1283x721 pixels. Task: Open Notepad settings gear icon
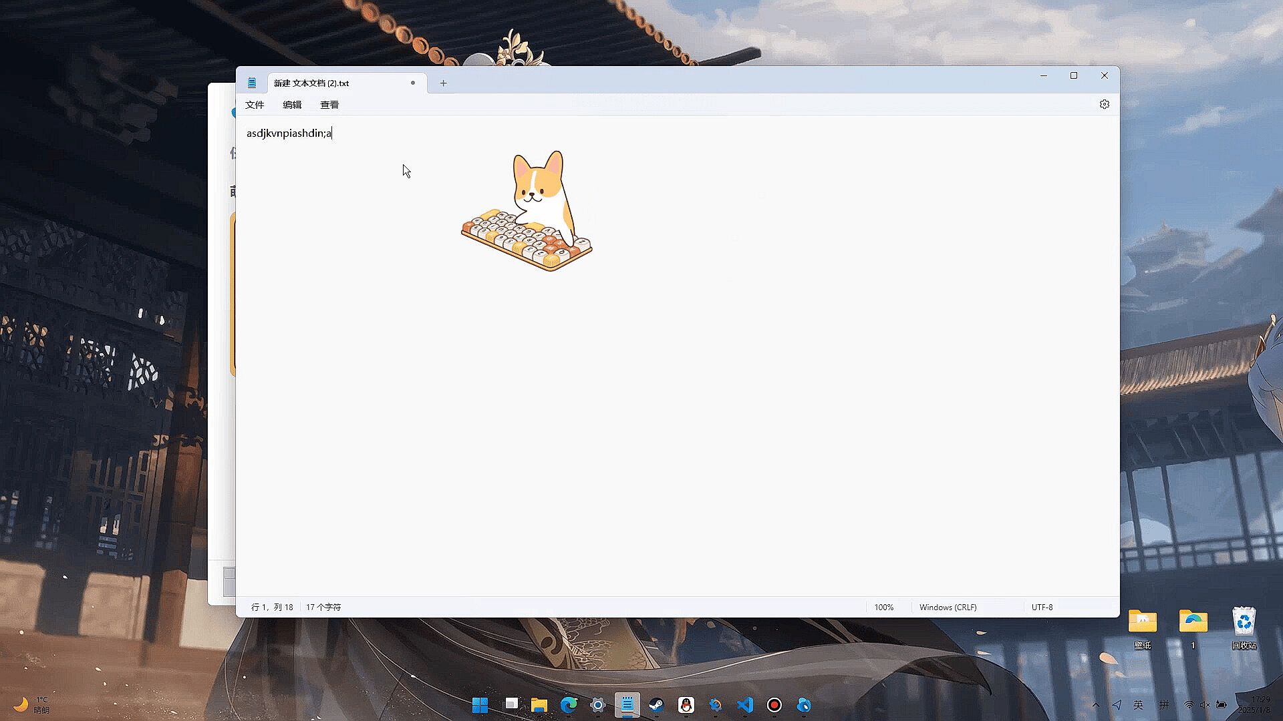coord(1104,104)
